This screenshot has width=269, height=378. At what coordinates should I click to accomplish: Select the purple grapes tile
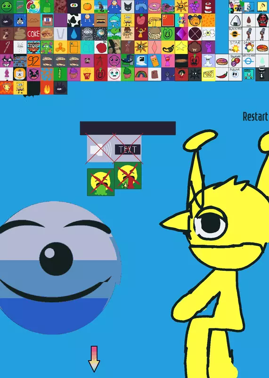click(195, 7)
